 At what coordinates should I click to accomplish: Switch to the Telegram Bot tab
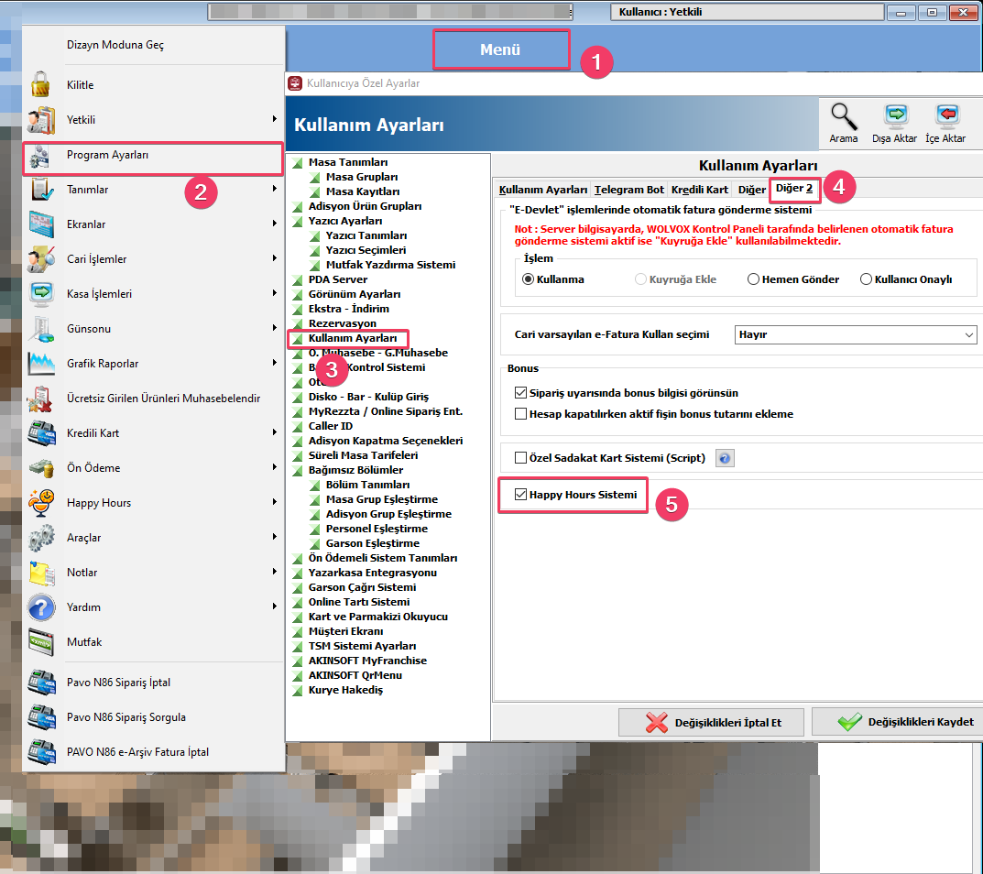click(x=628, y=190)
